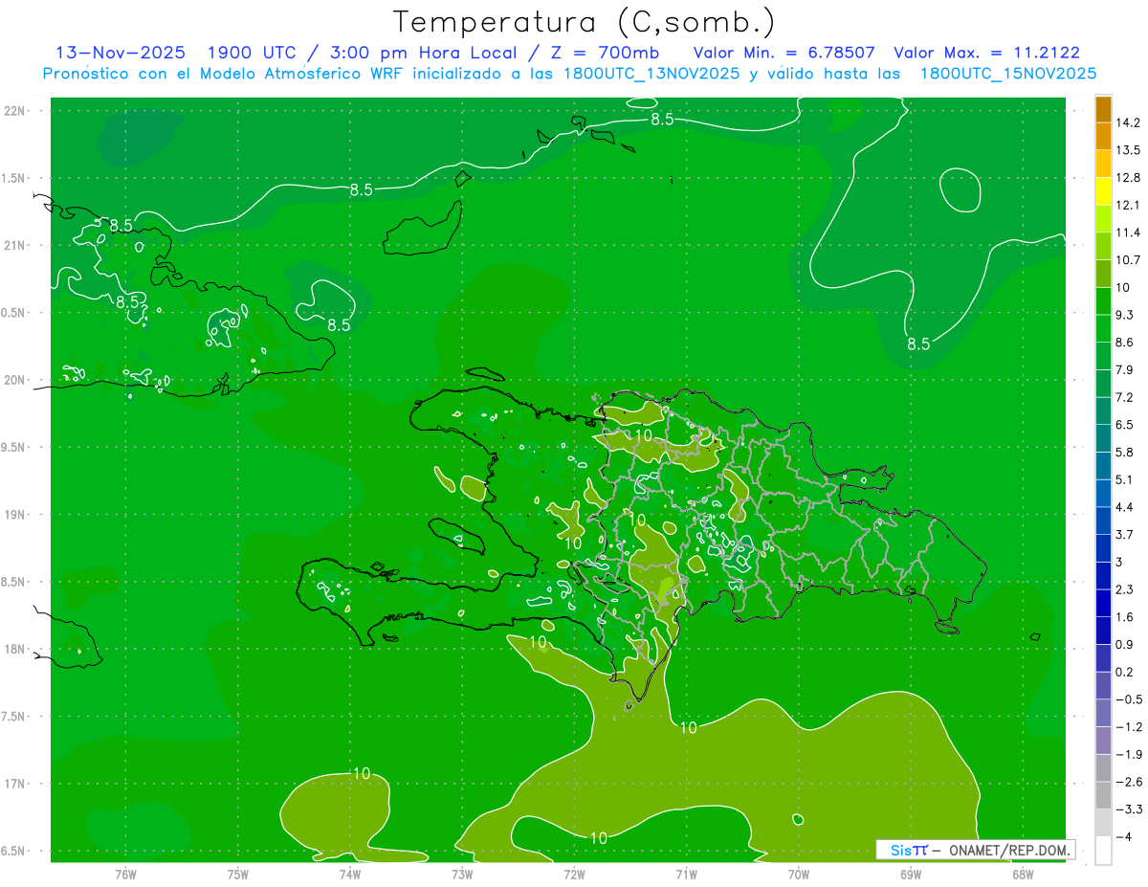Image resolution: width=1148 pixels, height=887 pixels.
Task: Click the '20N' latitude axis label
Action: [x=15, y=380]
